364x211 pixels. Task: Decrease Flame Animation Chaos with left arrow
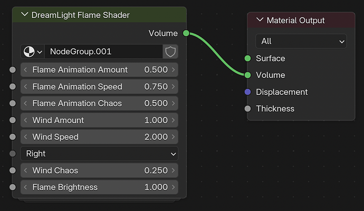click(x=25, y=103)
